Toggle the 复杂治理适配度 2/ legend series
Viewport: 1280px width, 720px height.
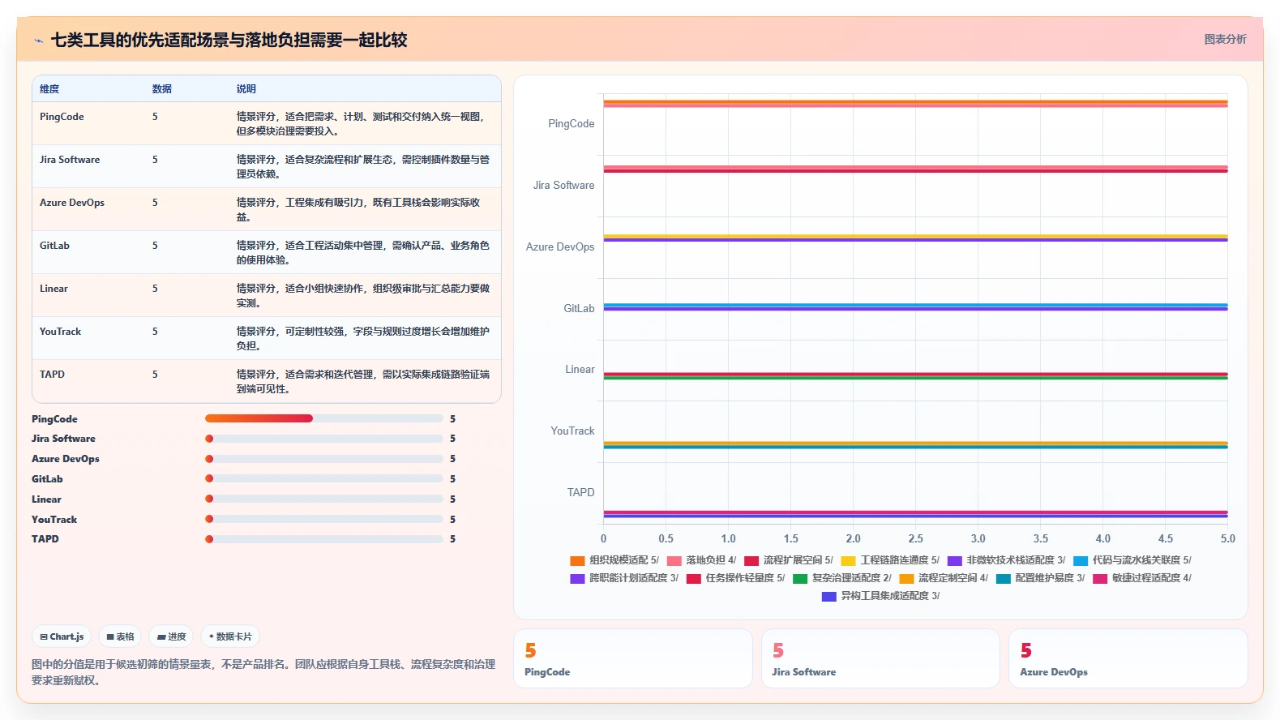click(842, 578)
